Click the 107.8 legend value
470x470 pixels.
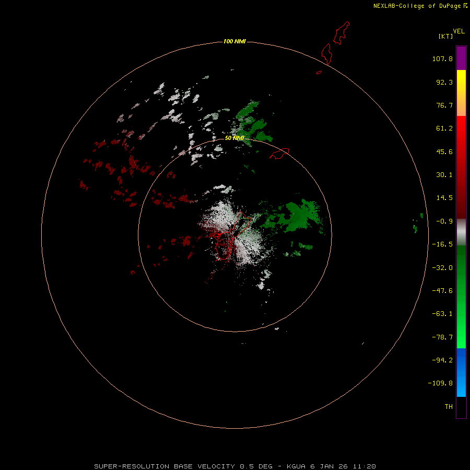[x=442, y=58]
